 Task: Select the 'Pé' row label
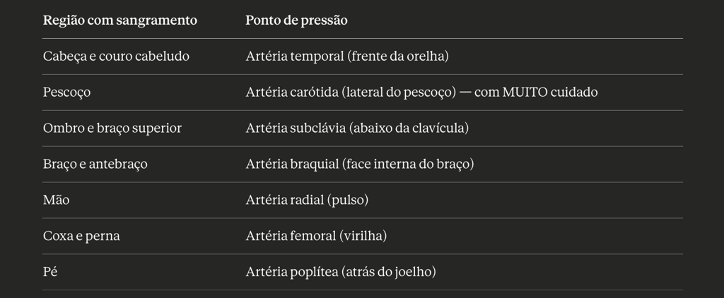tap(49, 272)
